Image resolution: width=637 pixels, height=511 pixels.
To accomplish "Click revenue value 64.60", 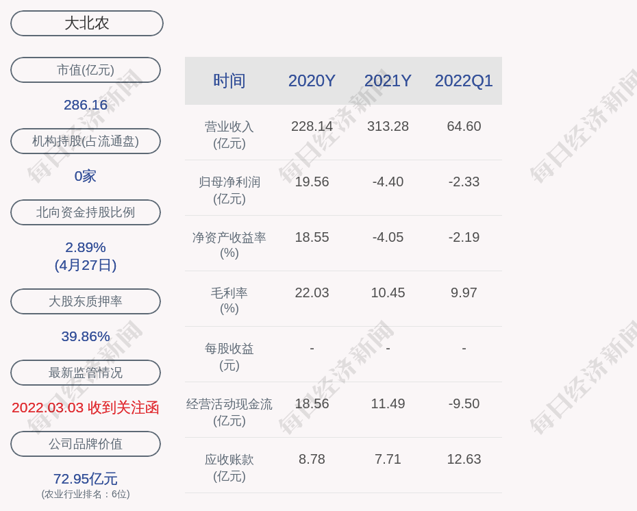I will click(x=464, y=126).
